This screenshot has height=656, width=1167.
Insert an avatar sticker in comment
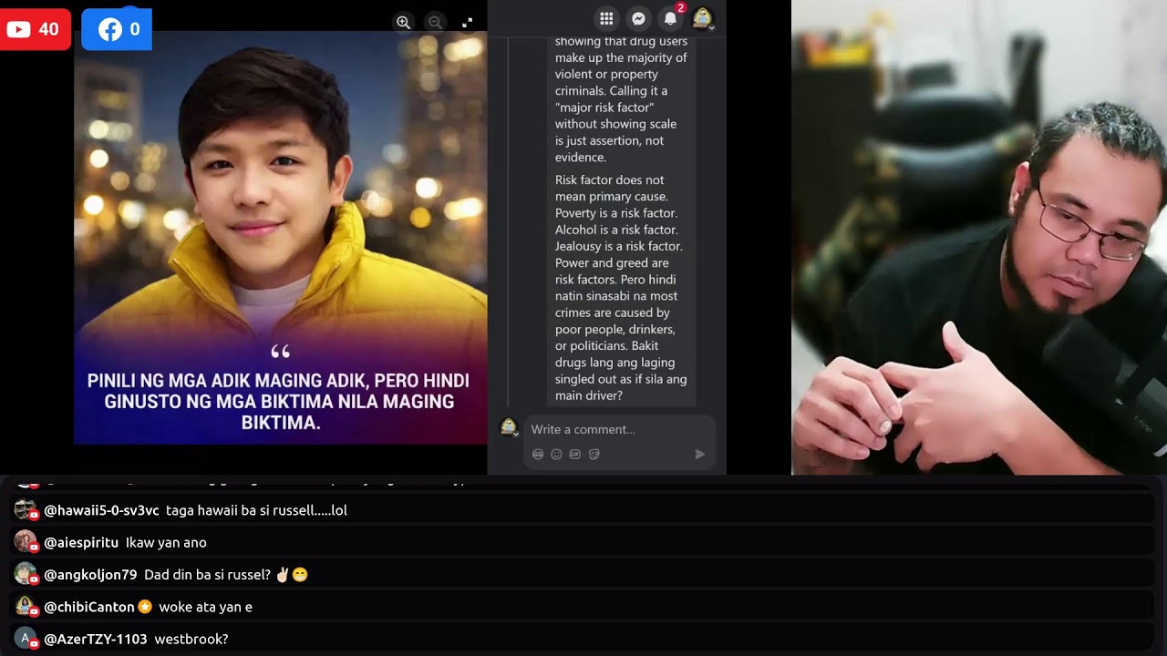click(538, 454)
